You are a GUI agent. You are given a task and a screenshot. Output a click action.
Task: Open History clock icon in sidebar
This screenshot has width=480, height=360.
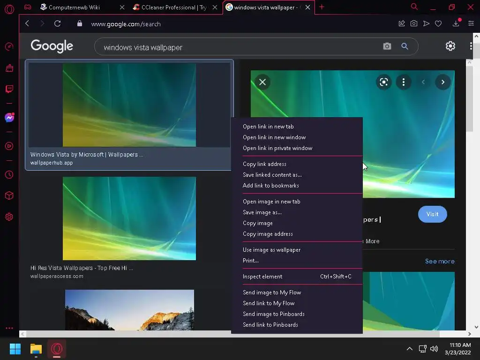coord(9,174)
